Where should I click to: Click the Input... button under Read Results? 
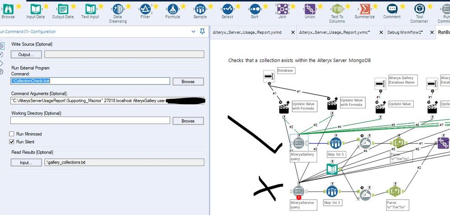pyautogui.click(x=27, y=163)
